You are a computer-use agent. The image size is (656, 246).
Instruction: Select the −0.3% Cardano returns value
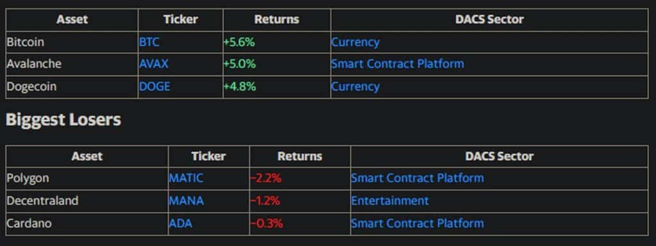[267, 224]
